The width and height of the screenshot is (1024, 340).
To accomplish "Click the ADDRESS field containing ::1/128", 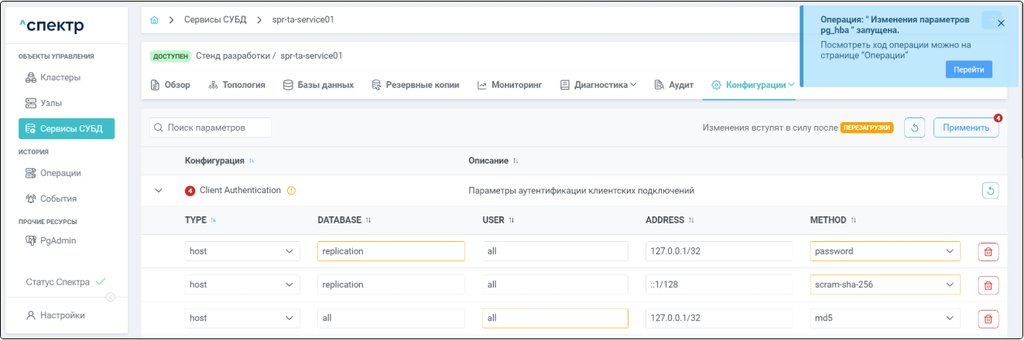I will pyautogui.click(x=718, y=285).
